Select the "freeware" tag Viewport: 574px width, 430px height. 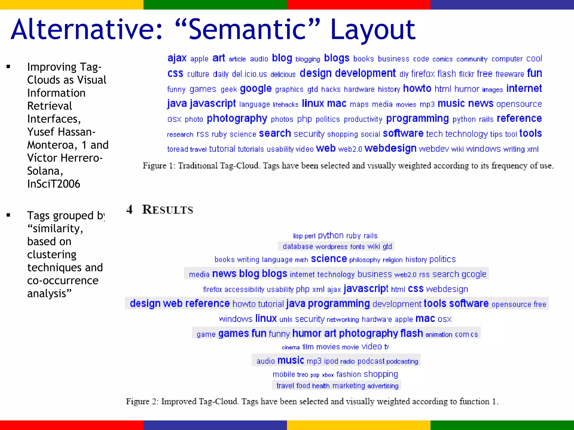click(x=510, y=74)
